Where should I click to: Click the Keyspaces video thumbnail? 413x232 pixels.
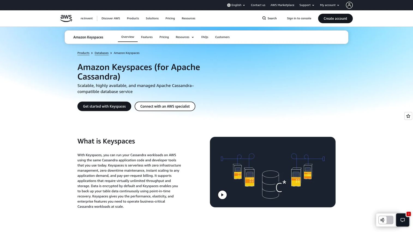tap(273, 172)
